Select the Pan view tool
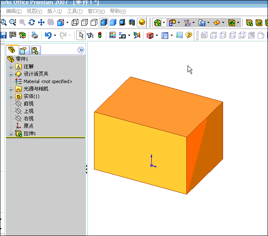 pyautogui.click(x=41, y=22)
